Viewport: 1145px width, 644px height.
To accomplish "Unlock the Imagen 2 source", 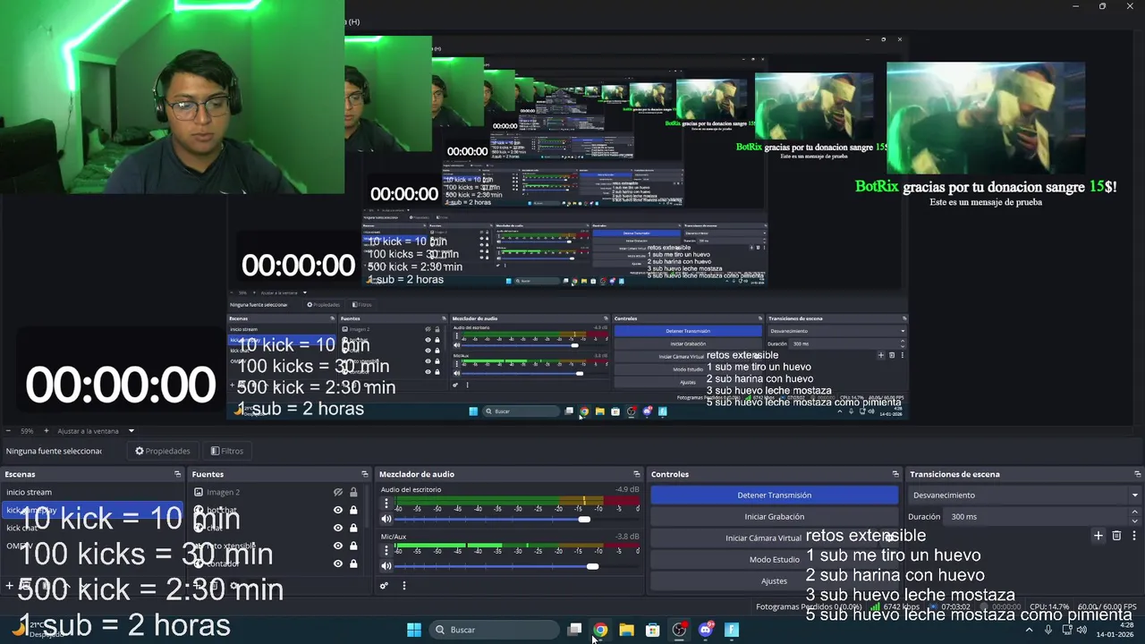I will (x=353, y=492).
